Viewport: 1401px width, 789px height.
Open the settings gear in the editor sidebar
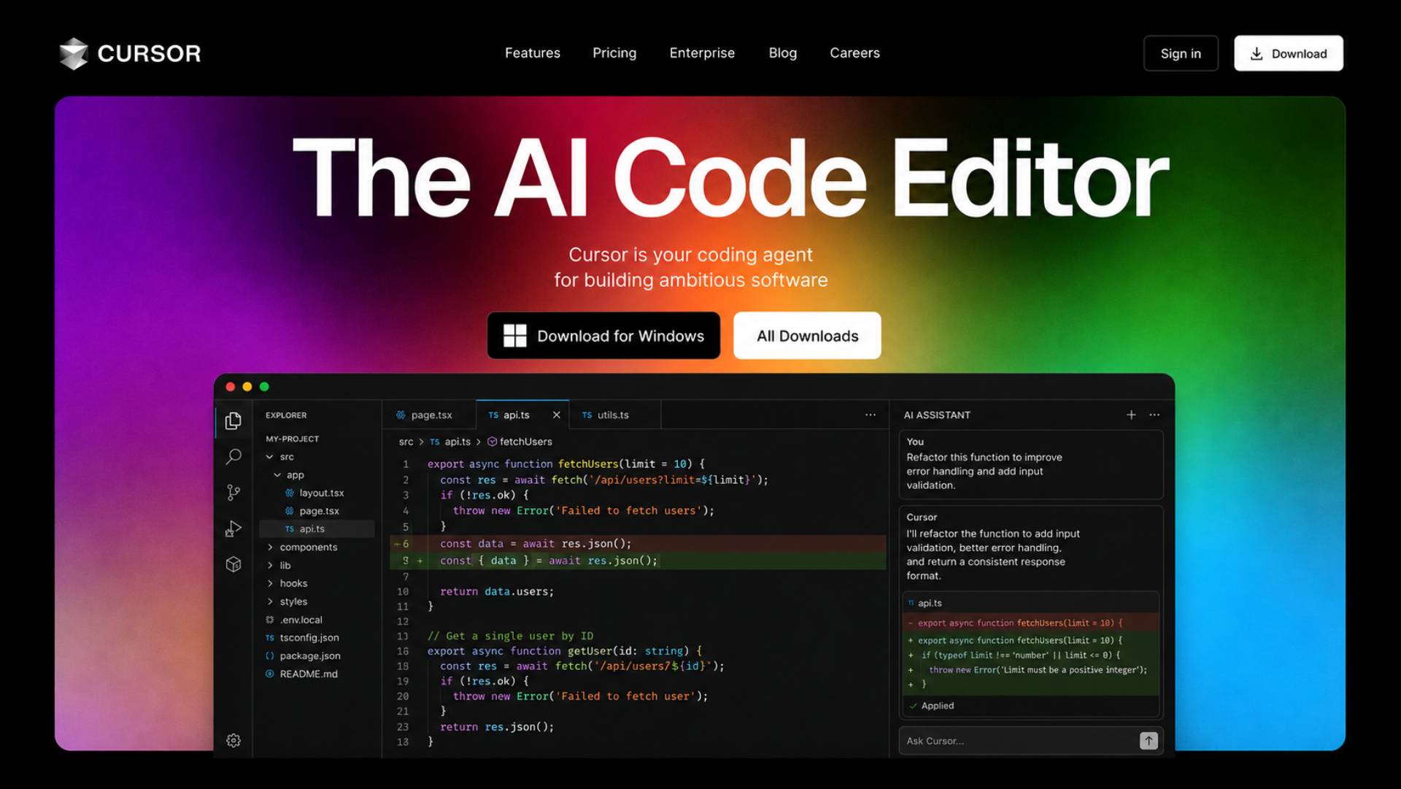(233, 740)
